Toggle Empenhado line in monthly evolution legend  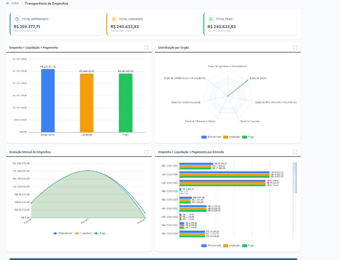tap(63, 234)
